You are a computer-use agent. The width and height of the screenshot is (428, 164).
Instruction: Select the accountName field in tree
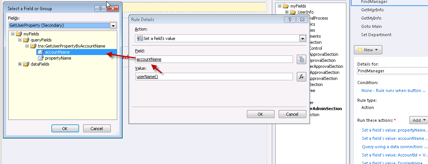click(57, 52)
